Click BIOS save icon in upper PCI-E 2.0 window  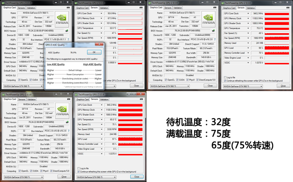coord(213,31)
